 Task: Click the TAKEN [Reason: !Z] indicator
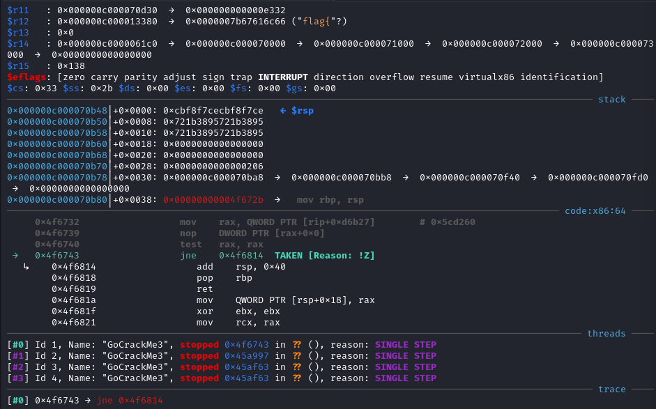coord(324,256)
